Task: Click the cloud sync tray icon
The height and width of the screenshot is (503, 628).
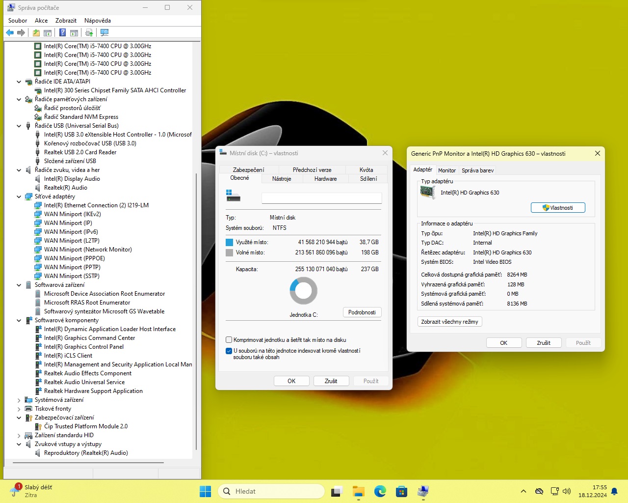Action: tap(539, 491)
